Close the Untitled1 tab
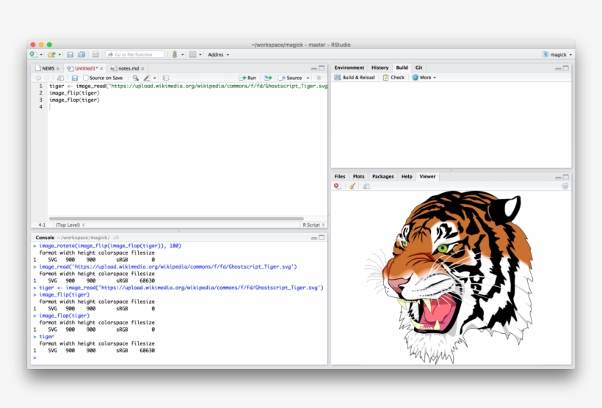 tap(101, 69)
